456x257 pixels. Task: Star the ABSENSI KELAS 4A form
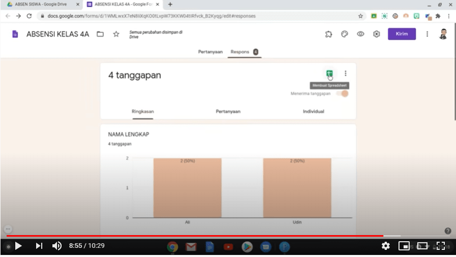[117, 34]
